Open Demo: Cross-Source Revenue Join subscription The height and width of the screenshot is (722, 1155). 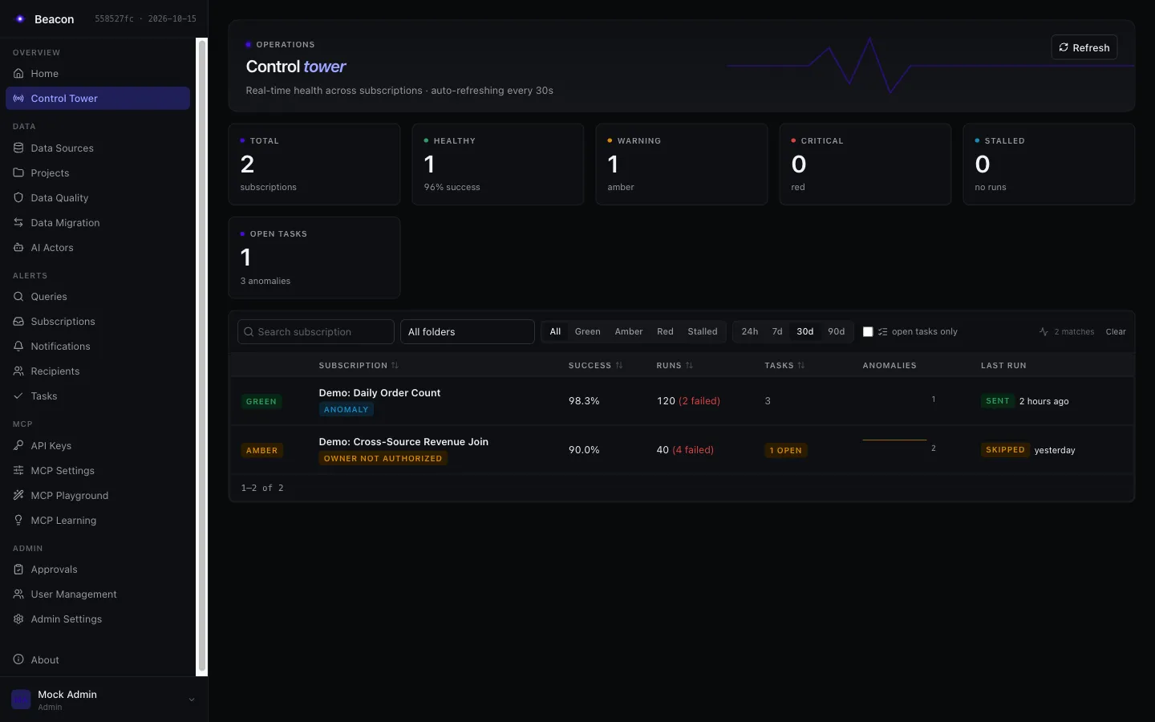point(403,442)
